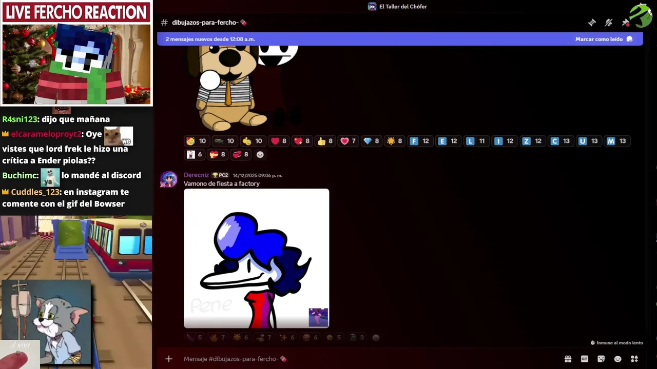657x369 pixels.
Task: Click elcarameloproyt2 username in stream chat
Action: (46, 134)
